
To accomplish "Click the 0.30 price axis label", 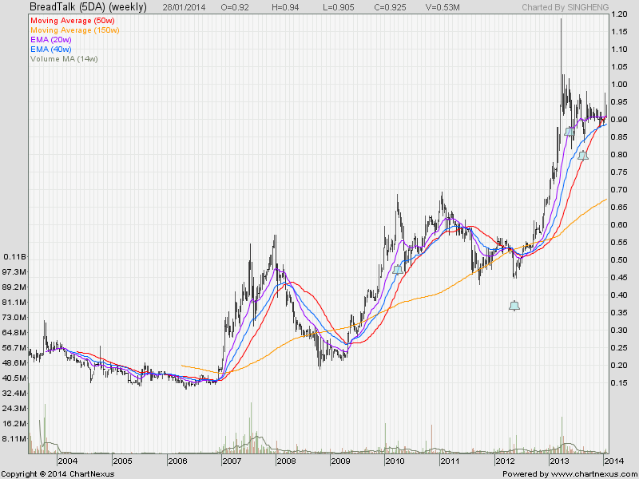I will point(619,330).
